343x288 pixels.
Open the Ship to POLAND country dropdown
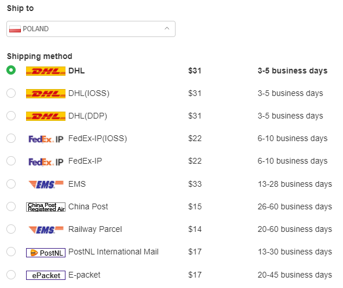[x=91, y=29]
